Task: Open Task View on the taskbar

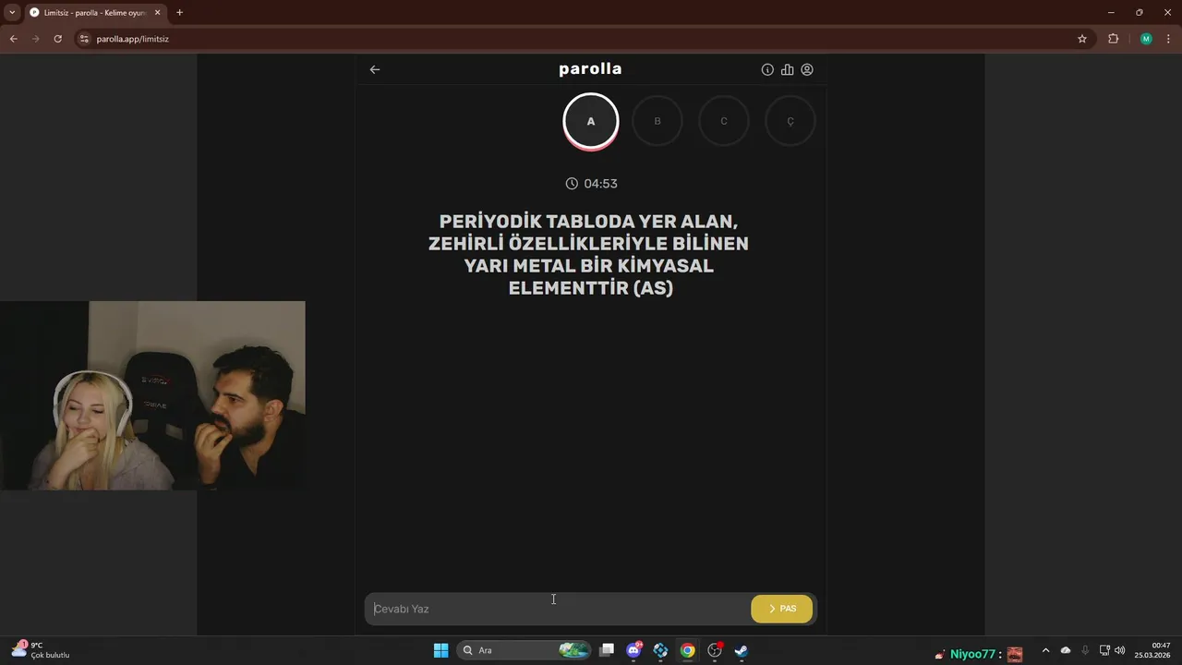Action: click(607, 650)
